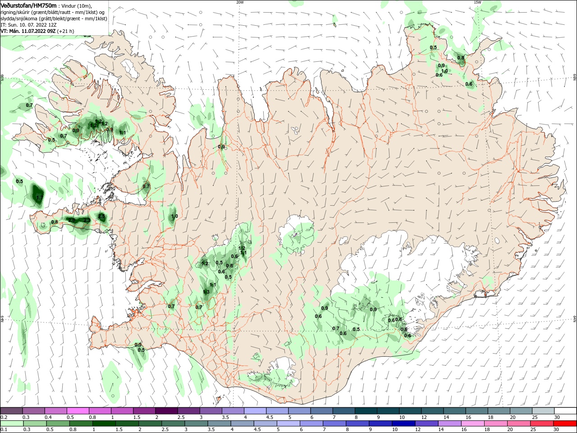Click the slate blue 6 snow legend swatch
The image size is (577, 433).
[321, 411]
